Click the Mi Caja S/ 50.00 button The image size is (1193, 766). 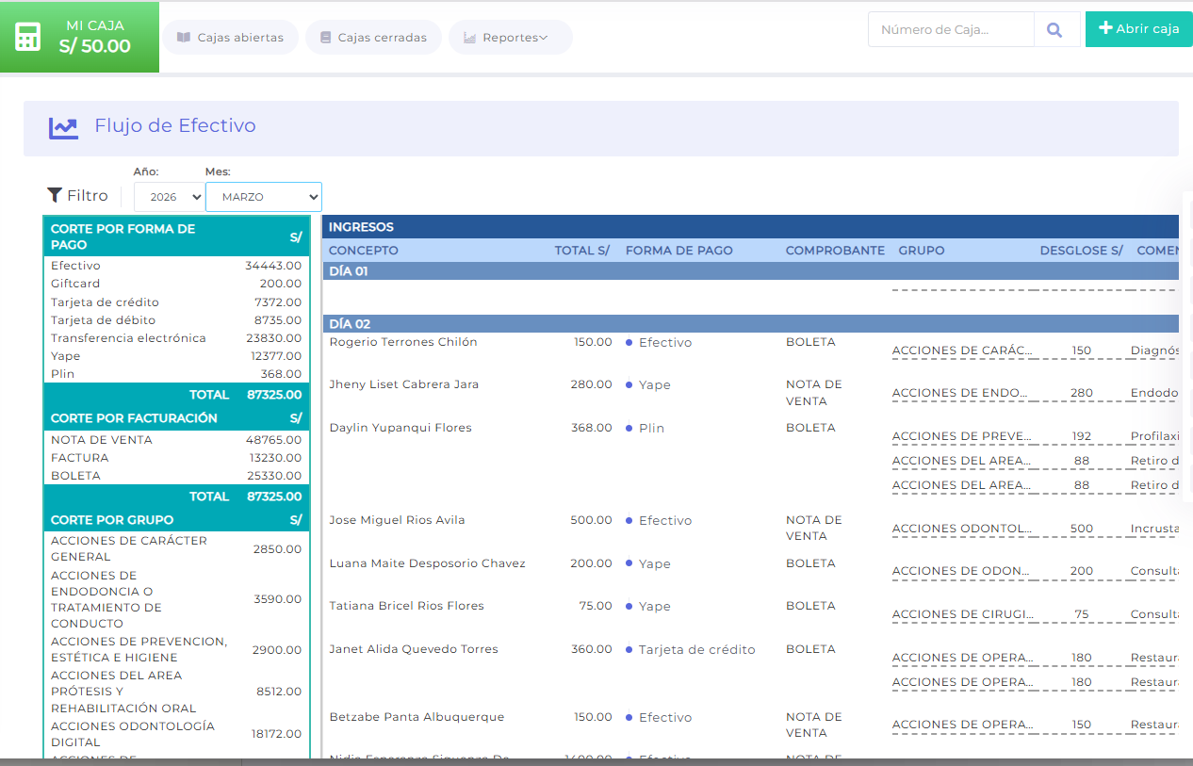tap(79, 37)
